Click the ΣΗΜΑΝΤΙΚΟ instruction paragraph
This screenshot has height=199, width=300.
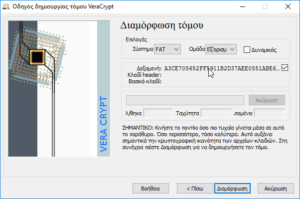click(205, 138)
